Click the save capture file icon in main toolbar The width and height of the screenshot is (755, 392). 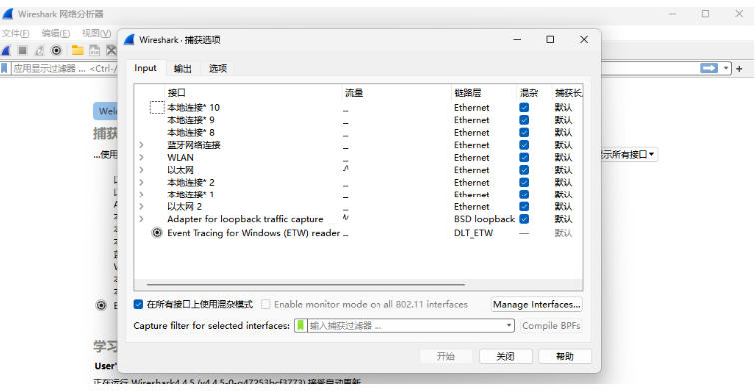pos(94,50)
